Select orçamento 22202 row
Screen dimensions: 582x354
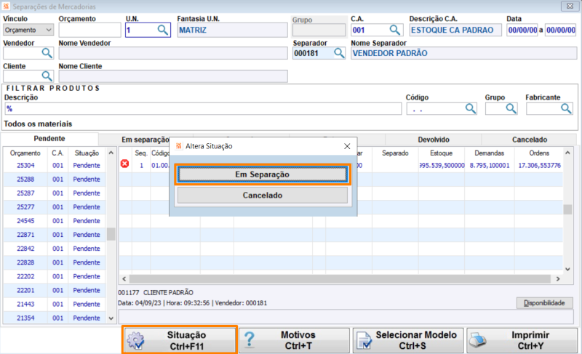pos(55,276)
